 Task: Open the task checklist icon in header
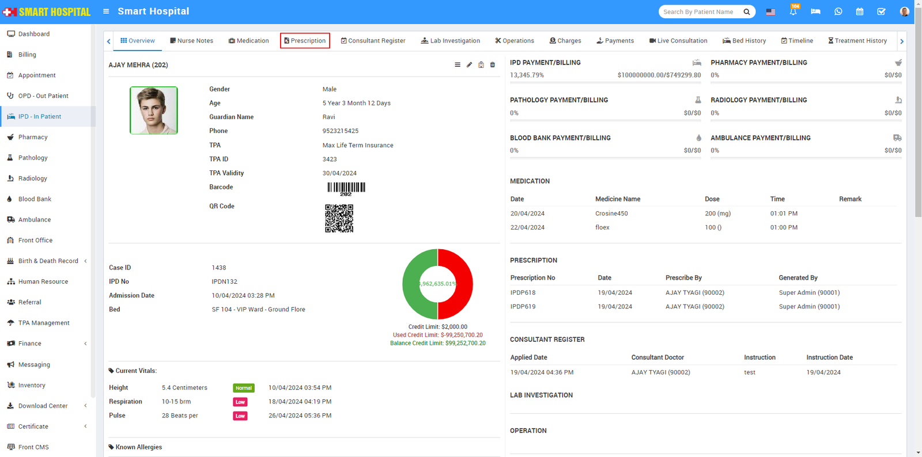pos(881,12)
